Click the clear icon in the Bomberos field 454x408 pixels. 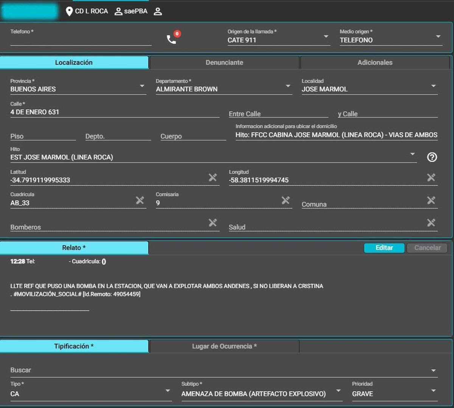(213, 223)
